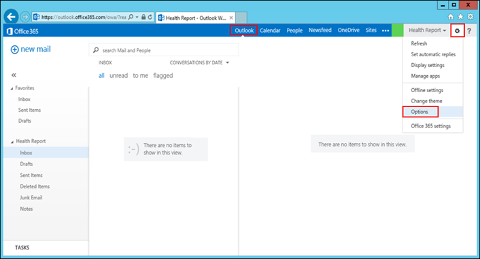
Task: Open Deleted Items folder
Action: [x=35, y=186]
